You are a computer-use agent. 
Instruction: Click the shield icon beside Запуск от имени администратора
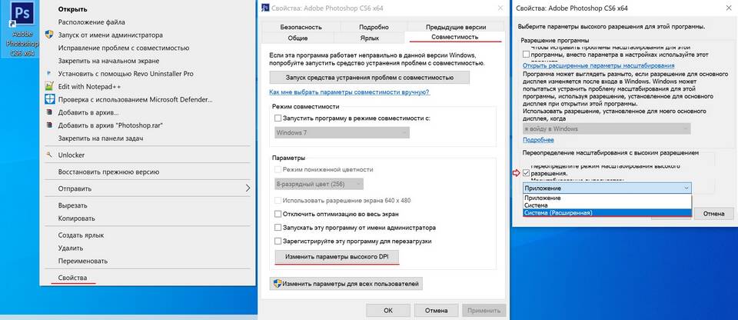(49, 35)
